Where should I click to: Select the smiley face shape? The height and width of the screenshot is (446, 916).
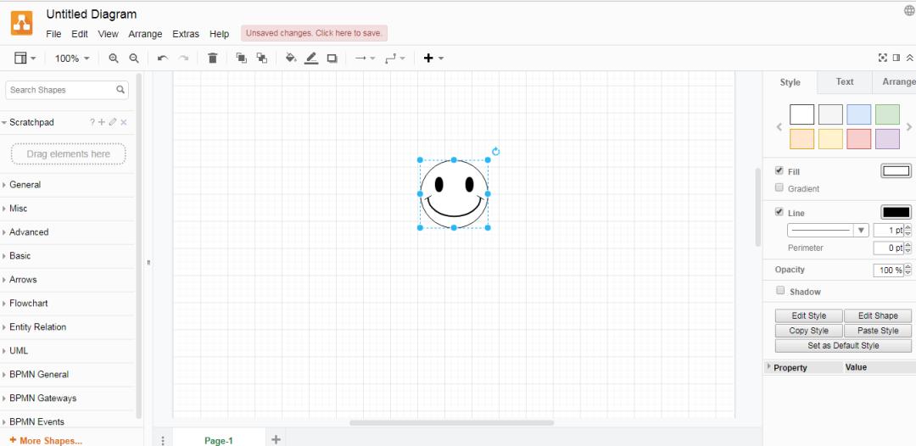click(454, 194)
